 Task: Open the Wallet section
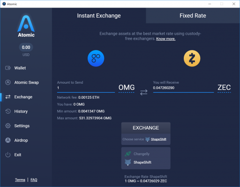tap(20, 68)
